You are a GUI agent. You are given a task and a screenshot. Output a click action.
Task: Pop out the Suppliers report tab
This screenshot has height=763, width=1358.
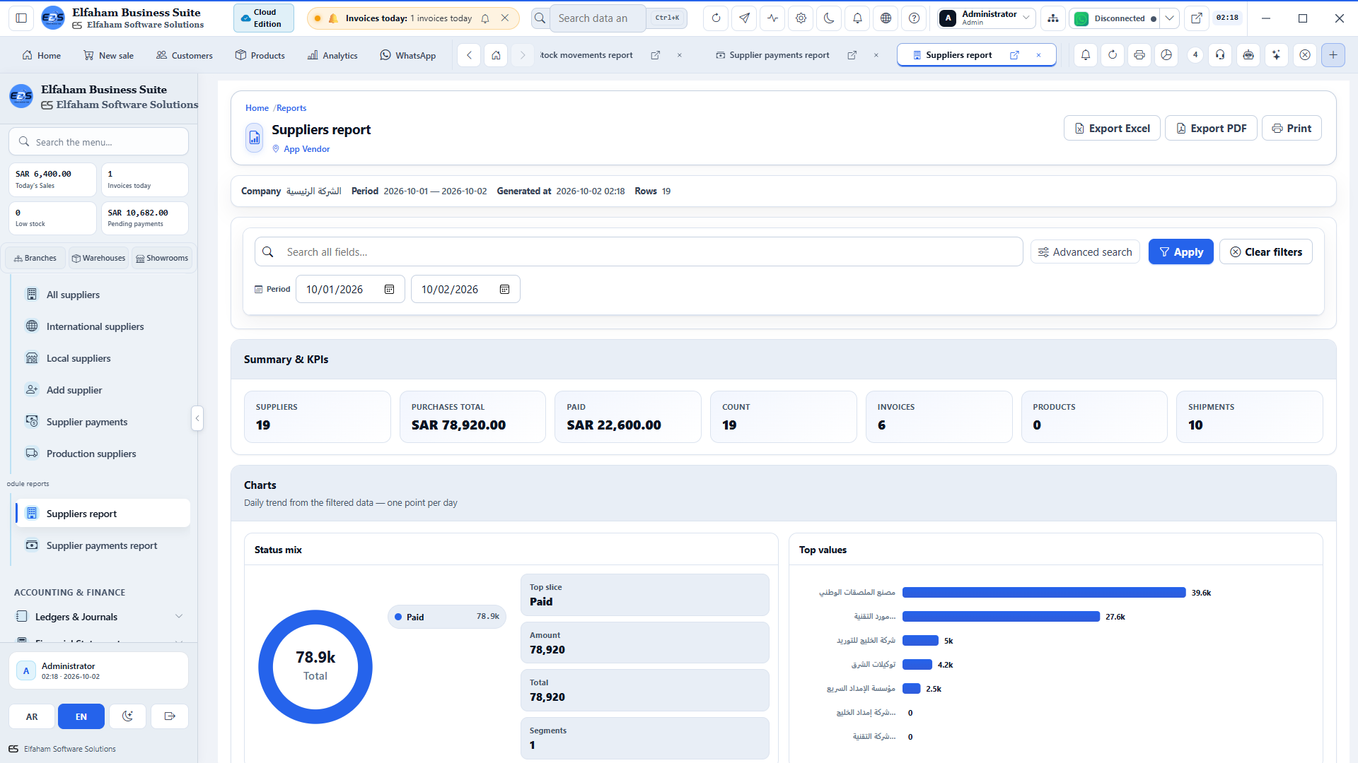coord(1014,55)
